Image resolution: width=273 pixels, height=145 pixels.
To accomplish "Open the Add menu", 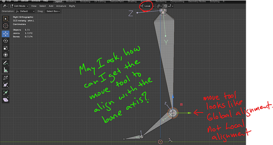I will click(x=51, y=6).
